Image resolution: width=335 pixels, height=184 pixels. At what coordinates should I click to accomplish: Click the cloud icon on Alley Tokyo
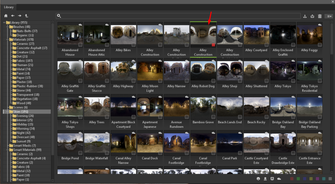click(x=293, y=61)
